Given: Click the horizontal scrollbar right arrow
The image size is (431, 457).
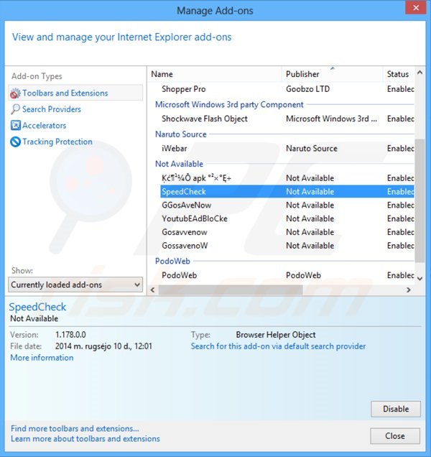Looking at the screenshot, I should click(409, 290).
